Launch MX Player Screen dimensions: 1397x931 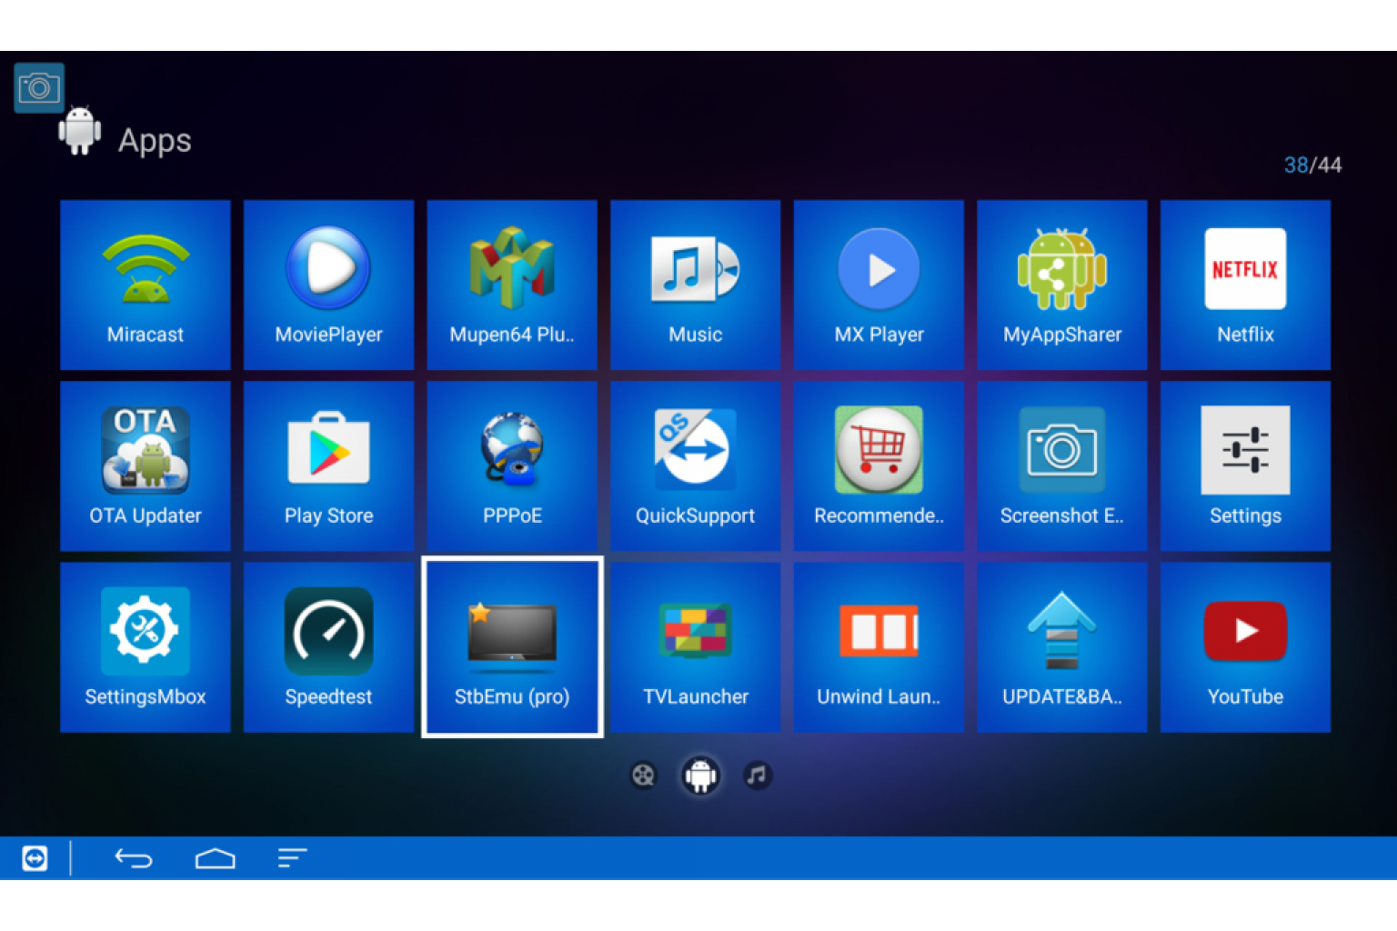point(879,285)
